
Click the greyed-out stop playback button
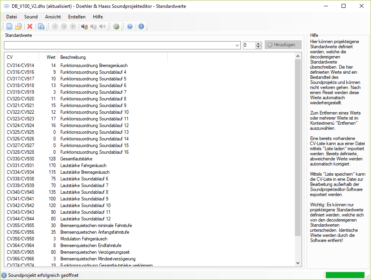pyautogui.click(x=73, y=26)
